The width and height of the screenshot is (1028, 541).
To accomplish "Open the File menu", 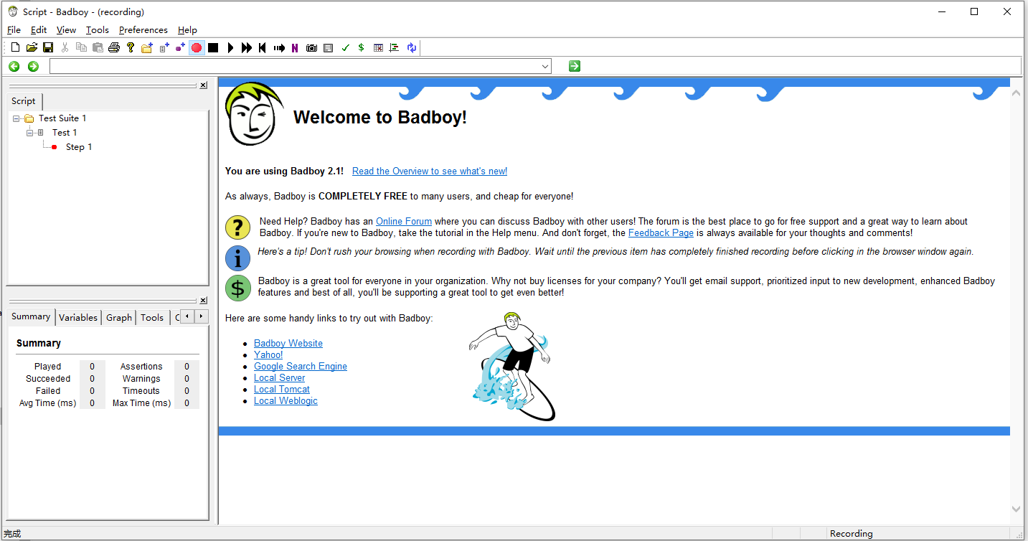I will tap(14, 30).
